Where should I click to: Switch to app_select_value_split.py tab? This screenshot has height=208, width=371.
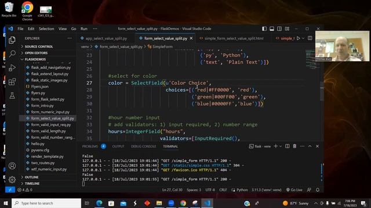106,38
